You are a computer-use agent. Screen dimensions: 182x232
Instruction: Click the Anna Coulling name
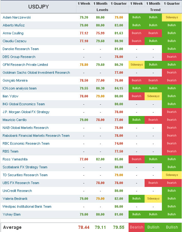13,33
